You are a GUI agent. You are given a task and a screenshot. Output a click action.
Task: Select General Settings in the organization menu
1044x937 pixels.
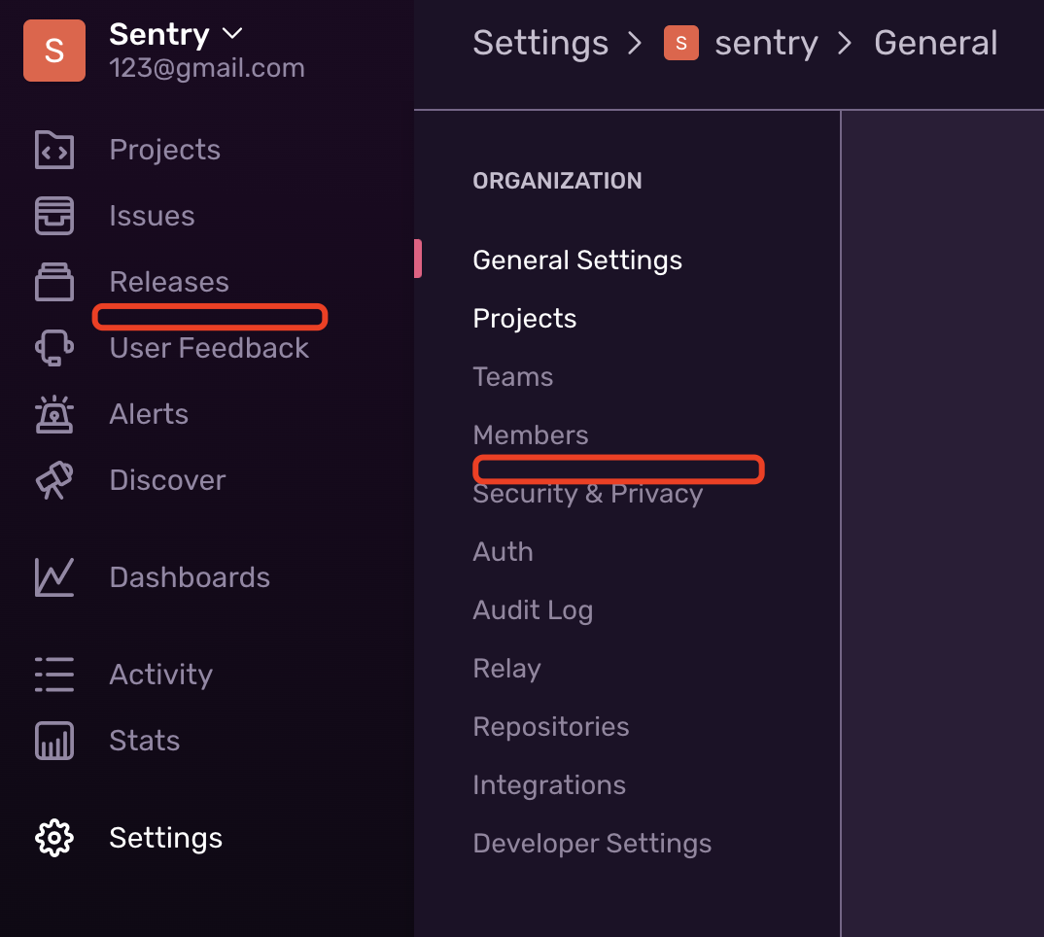click(x=577, y=260)
